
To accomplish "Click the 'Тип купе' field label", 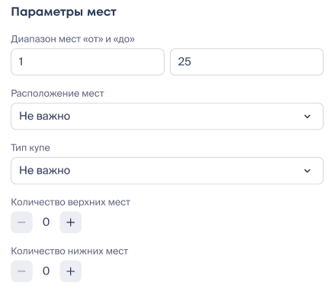I will (x=31, y=148).
